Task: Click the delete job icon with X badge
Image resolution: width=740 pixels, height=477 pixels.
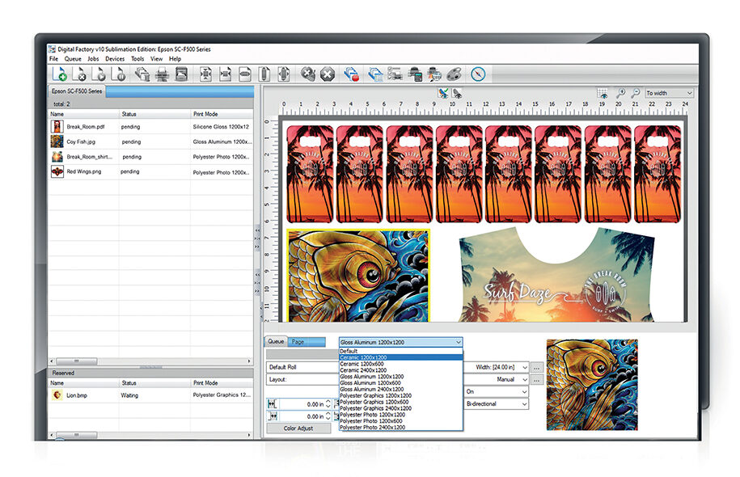Action: [x=79, y=74]
